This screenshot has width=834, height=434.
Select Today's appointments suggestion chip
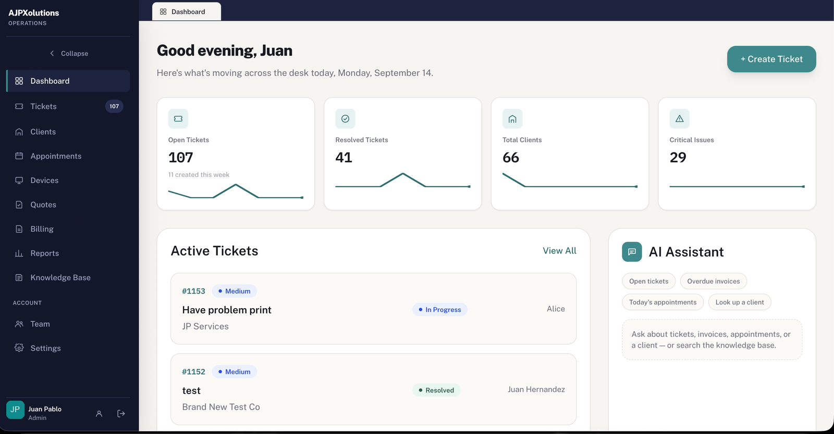click(663, 302)
